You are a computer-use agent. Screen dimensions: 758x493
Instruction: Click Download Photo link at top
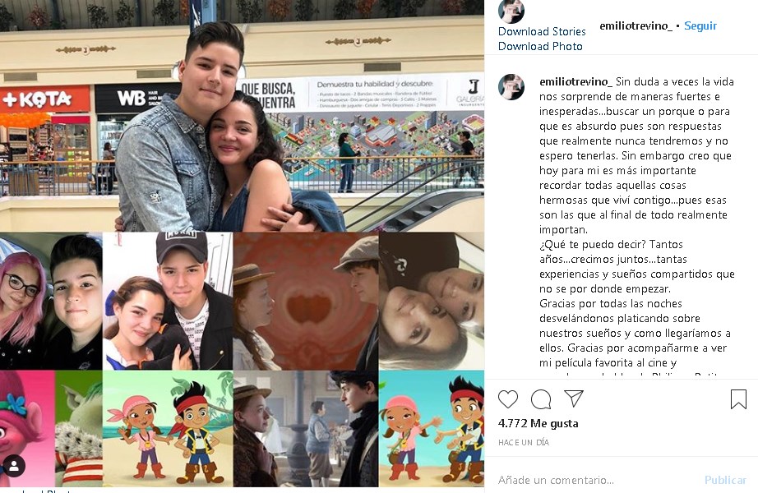click(x=540, y=46)
